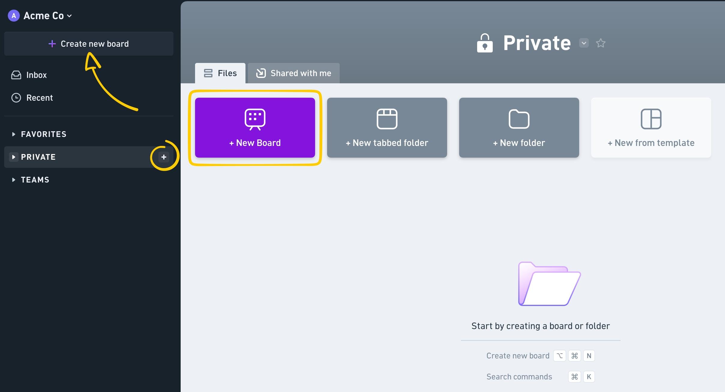
Task: Expand the Favorites section arrow
Action: tap(14, 134)
